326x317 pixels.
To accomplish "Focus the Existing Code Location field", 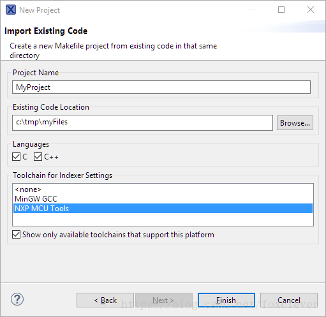I will click(x=142, y=122).
